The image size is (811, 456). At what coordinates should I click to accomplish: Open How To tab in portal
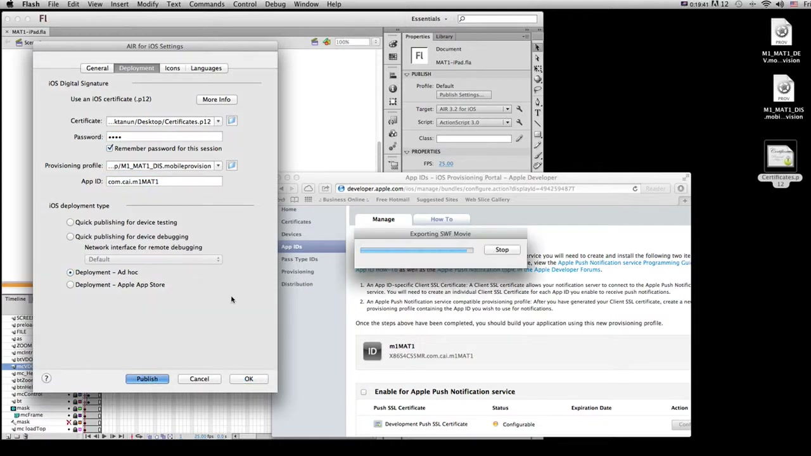pyautogui.click(x=442, y=219)
